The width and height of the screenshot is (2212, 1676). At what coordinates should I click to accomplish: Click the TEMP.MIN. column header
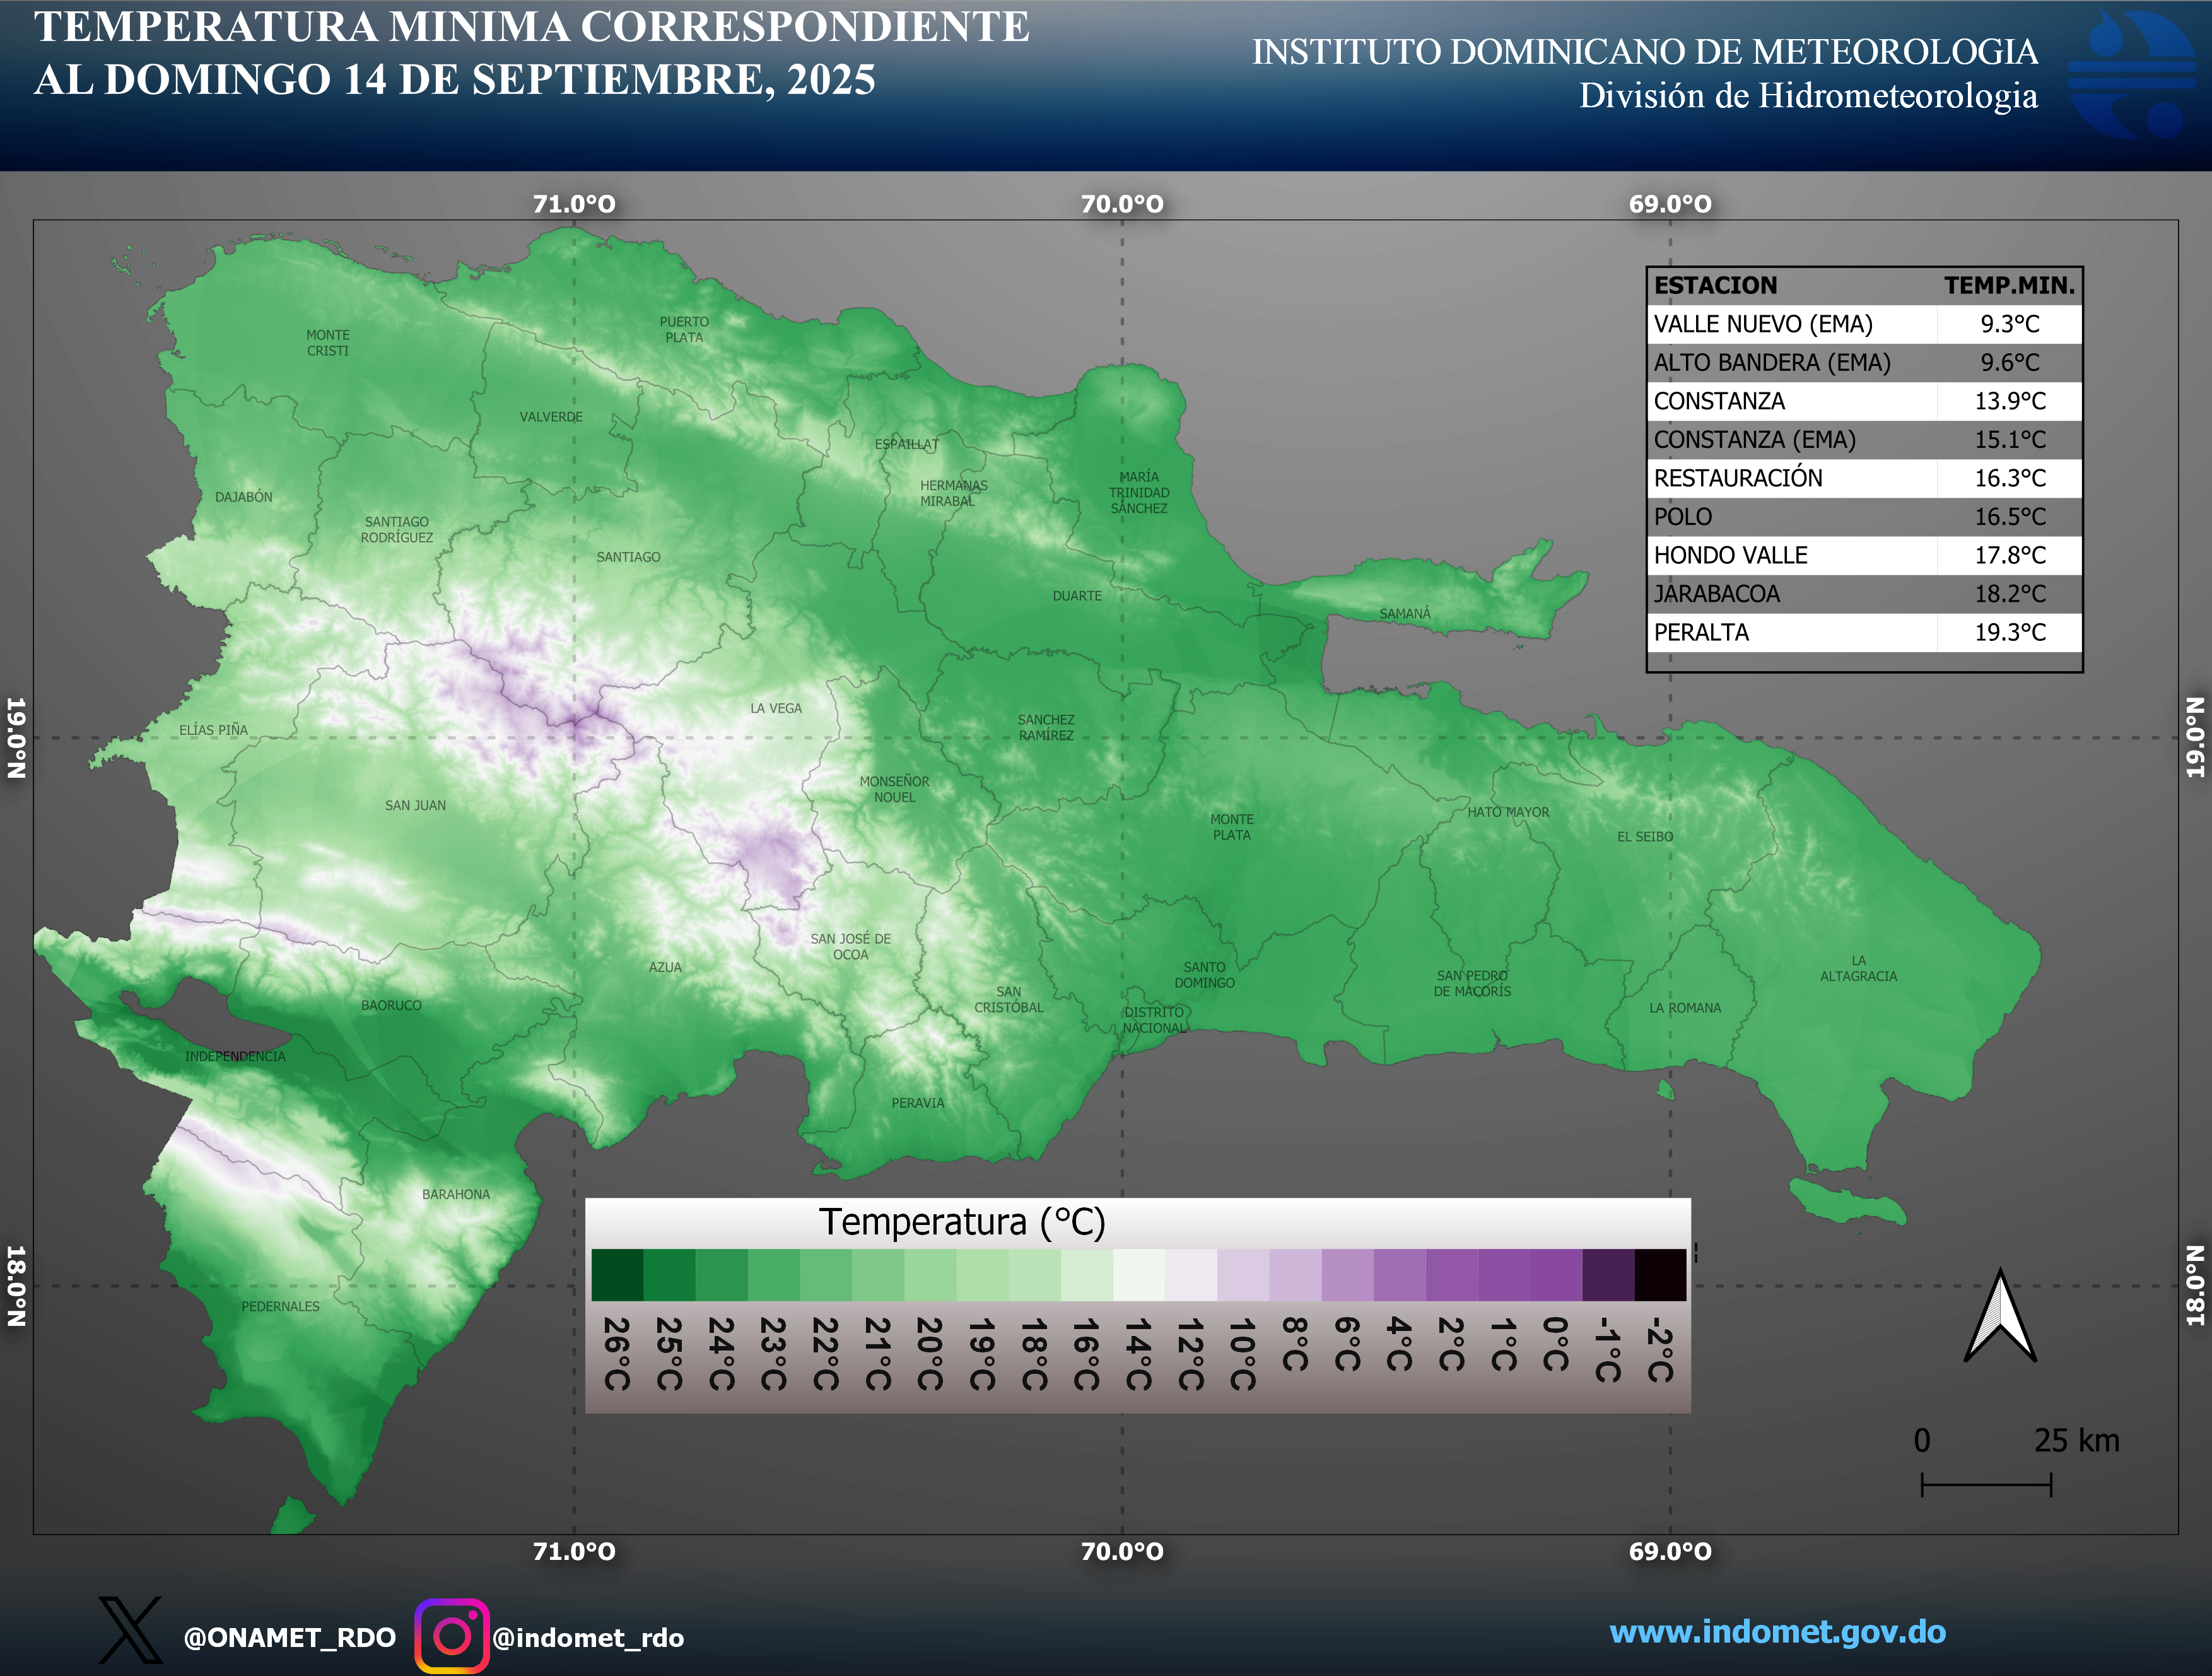click(x=2009, y=285)
